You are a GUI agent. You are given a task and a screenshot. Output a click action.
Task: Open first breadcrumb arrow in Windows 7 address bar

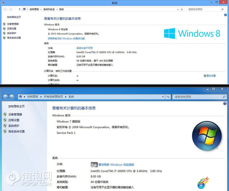click(x=24, y=97)
